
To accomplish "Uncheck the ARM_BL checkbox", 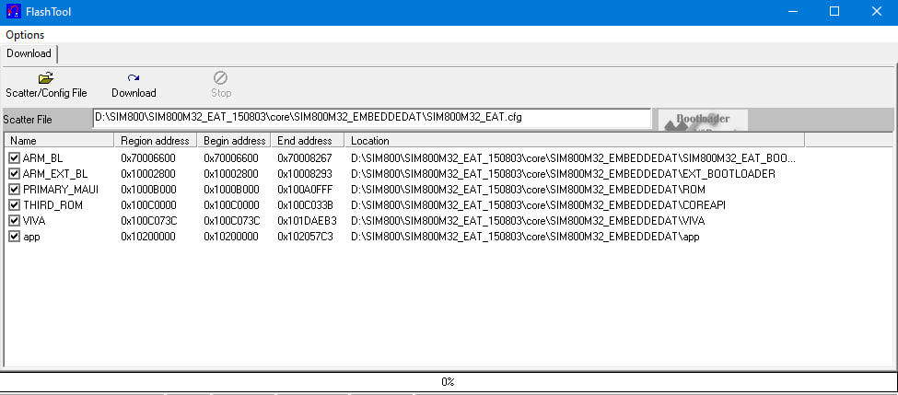I will click(x=15, y=158).
